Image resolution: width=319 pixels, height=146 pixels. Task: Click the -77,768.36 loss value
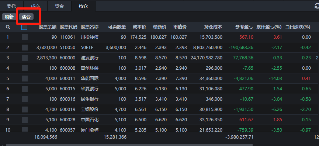click(x=242, y=58)
